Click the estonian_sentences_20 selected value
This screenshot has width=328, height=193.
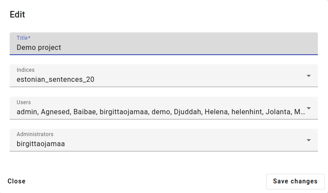(x=55, y=79)
